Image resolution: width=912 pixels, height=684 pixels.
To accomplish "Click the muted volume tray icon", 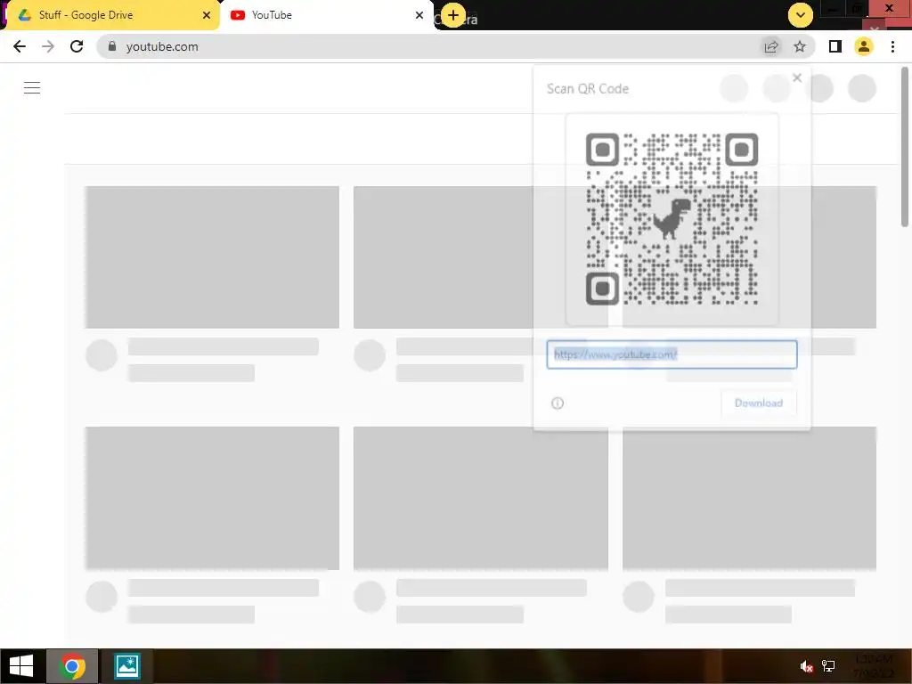I will pos(806,666).
